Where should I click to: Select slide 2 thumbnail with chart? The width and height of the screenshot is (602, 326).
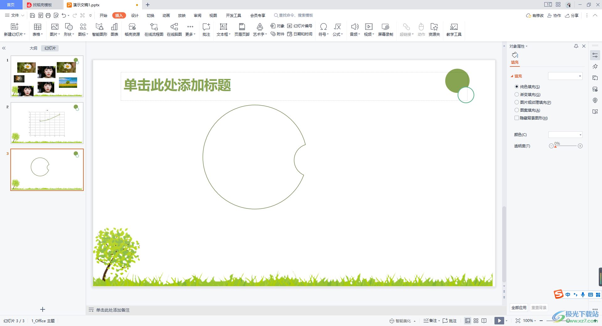click(47, 123)
